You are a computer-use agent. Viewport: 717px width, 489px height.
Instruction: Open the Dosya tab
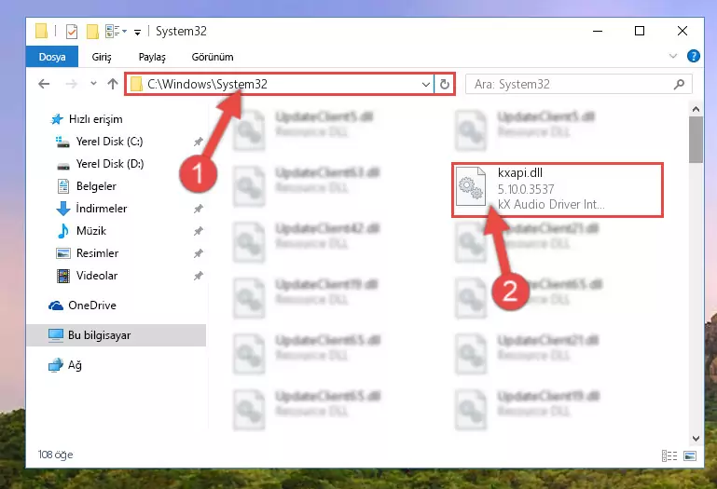(x=52, y=57)
